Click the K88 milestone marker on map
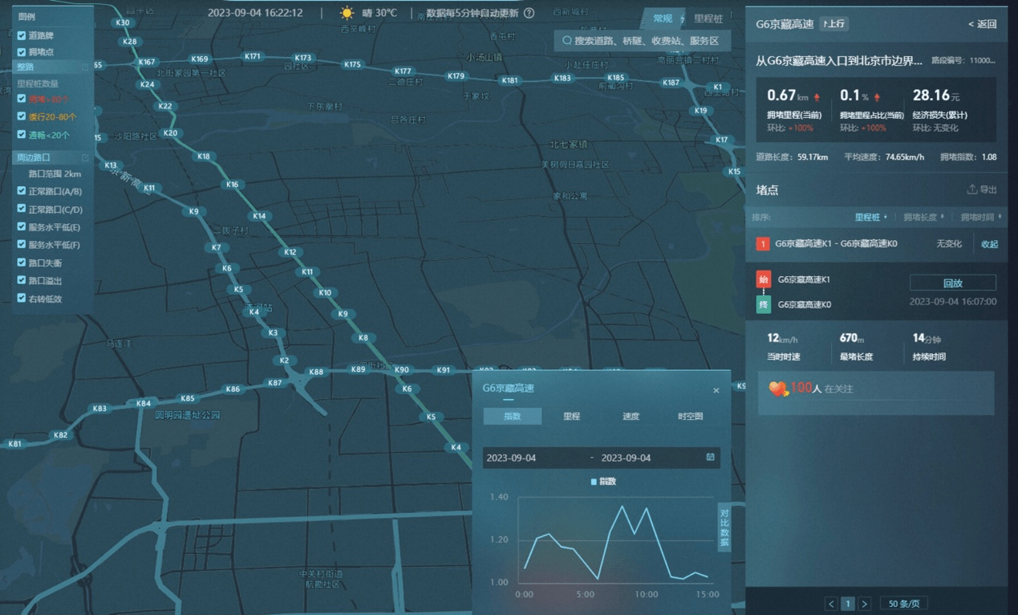 pos(316,372)
